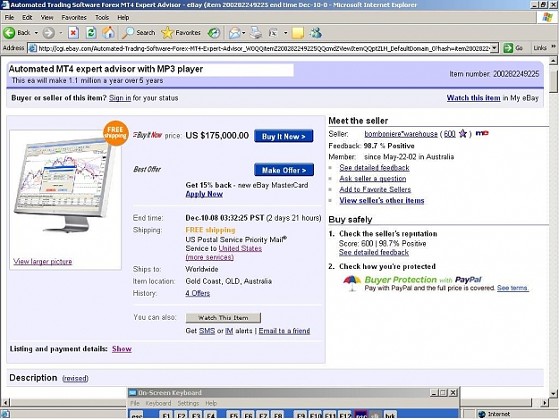The width and height of the screenshot is (559, 419).
Task: Open the View menu
Action: pyautogui.click(x=47, y=18)
